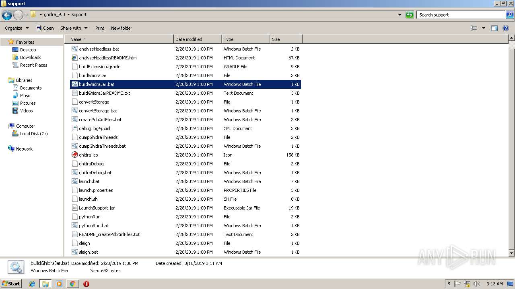515x289 pixels.
Task: Click in the Search support field
Action: click(x=461, y=15)
